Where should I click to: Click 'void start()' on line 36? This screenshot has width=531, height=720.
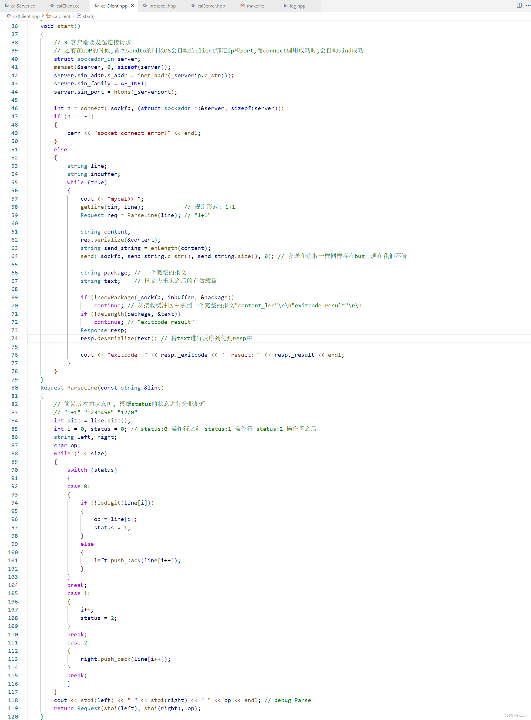(61, 26)
